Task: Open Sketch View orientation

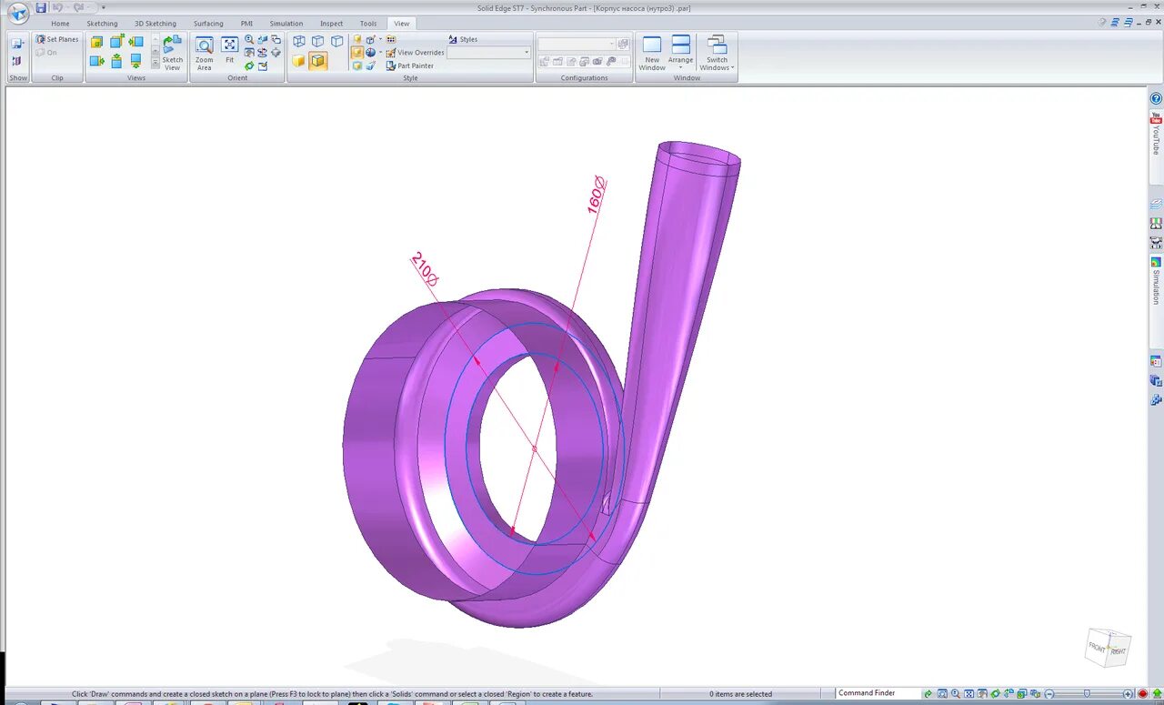Action: (x=172, y=53)
